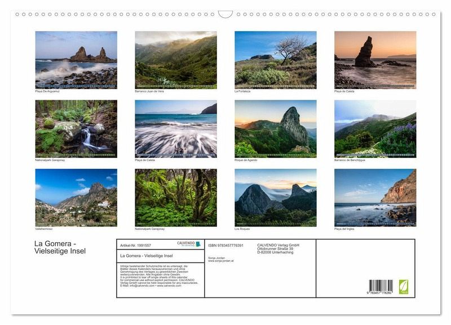Image resolution: width=451 pixels, height=325 pixels.
Task: Select the Playa del Ingles photo
Action: click(x=375, y=198)
